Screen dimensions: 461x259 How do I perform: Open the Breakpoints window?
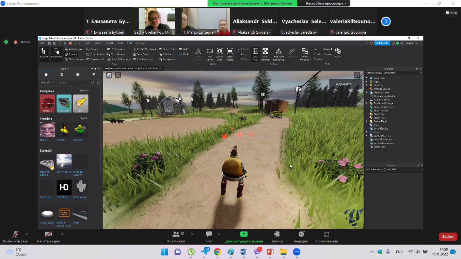point(168,59)
